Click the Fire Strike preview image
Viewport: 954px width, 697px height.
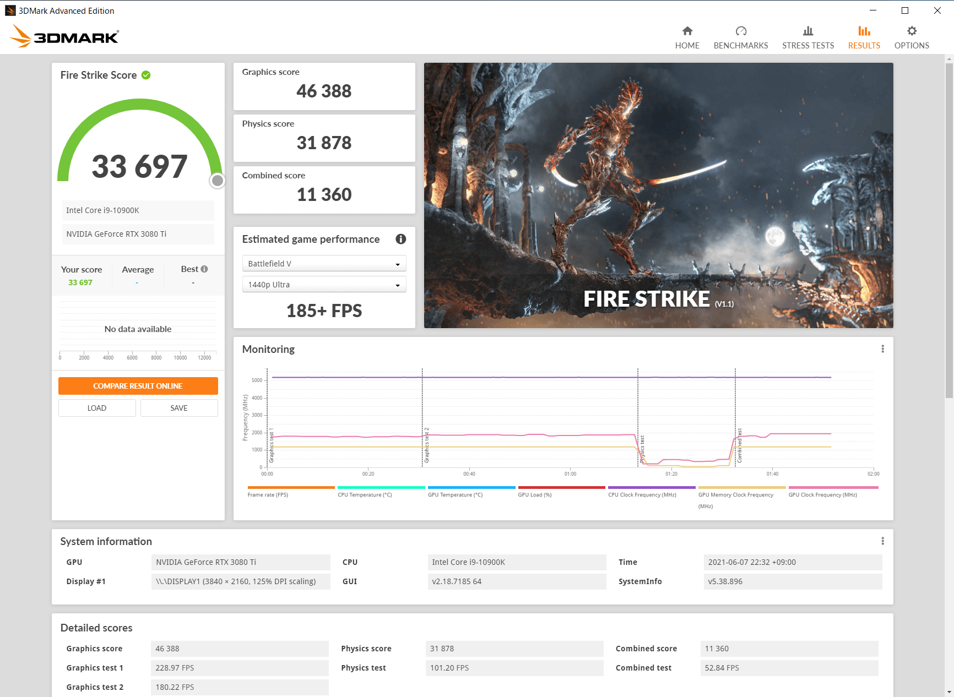coord(658,195)
